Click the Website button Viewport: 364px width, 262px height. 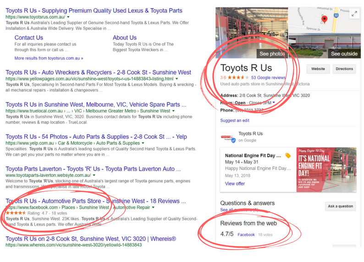318,69
